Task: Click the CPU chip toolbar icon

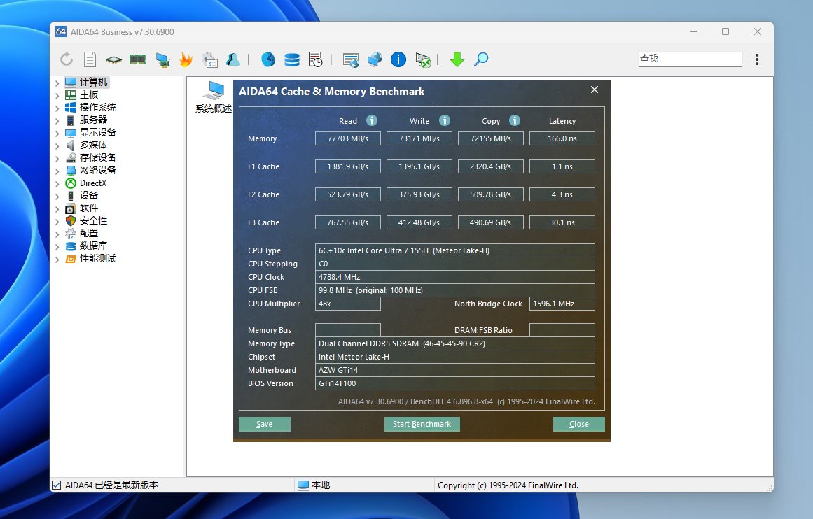Action: pos(113,59)
